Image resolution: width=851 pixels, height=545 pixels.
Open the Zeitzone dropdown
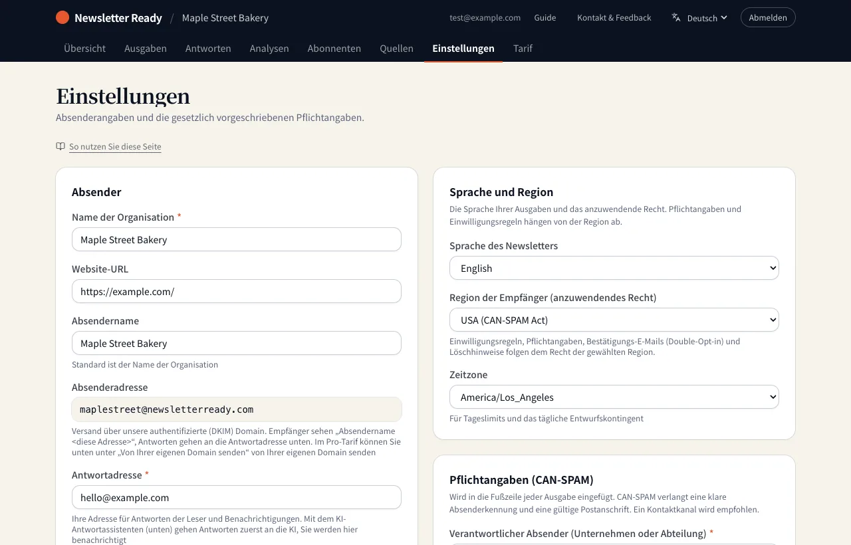click(614, 397)
